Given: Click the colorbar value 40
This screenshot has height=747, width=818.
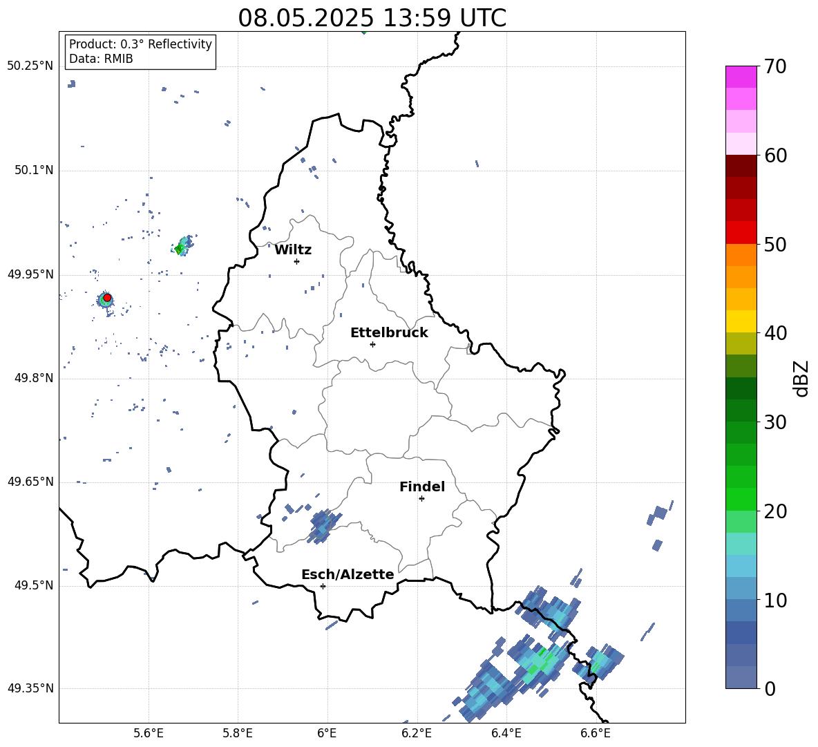Looking at the screenshot, I should coord(775,333).
